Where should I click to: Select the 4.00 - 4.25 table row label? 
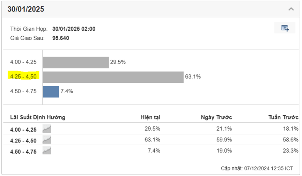point(23,129)
